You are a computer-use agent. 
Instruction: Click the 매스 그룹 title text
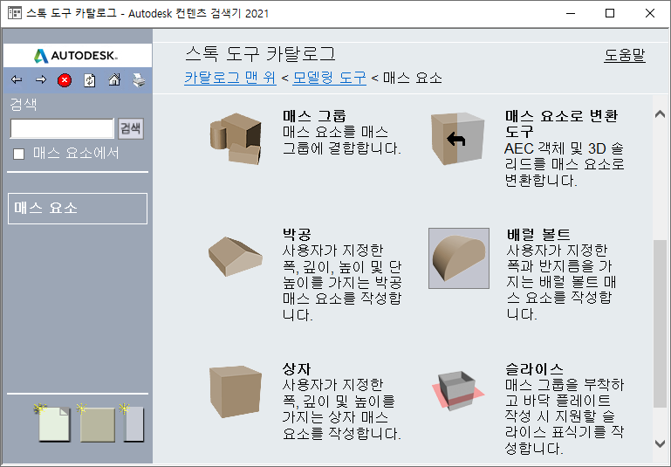point(314,115)
